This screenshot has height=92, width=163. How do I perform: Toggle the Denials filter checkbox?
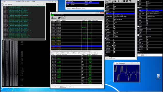tap(84, 53)
